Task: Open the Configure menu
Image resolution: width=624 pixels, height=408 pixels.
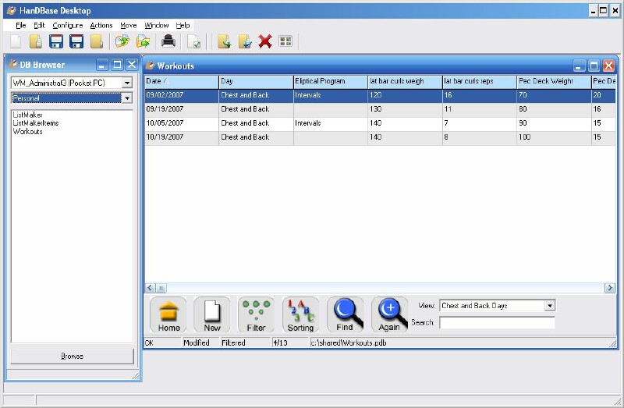Action: (x=68, y=26)
